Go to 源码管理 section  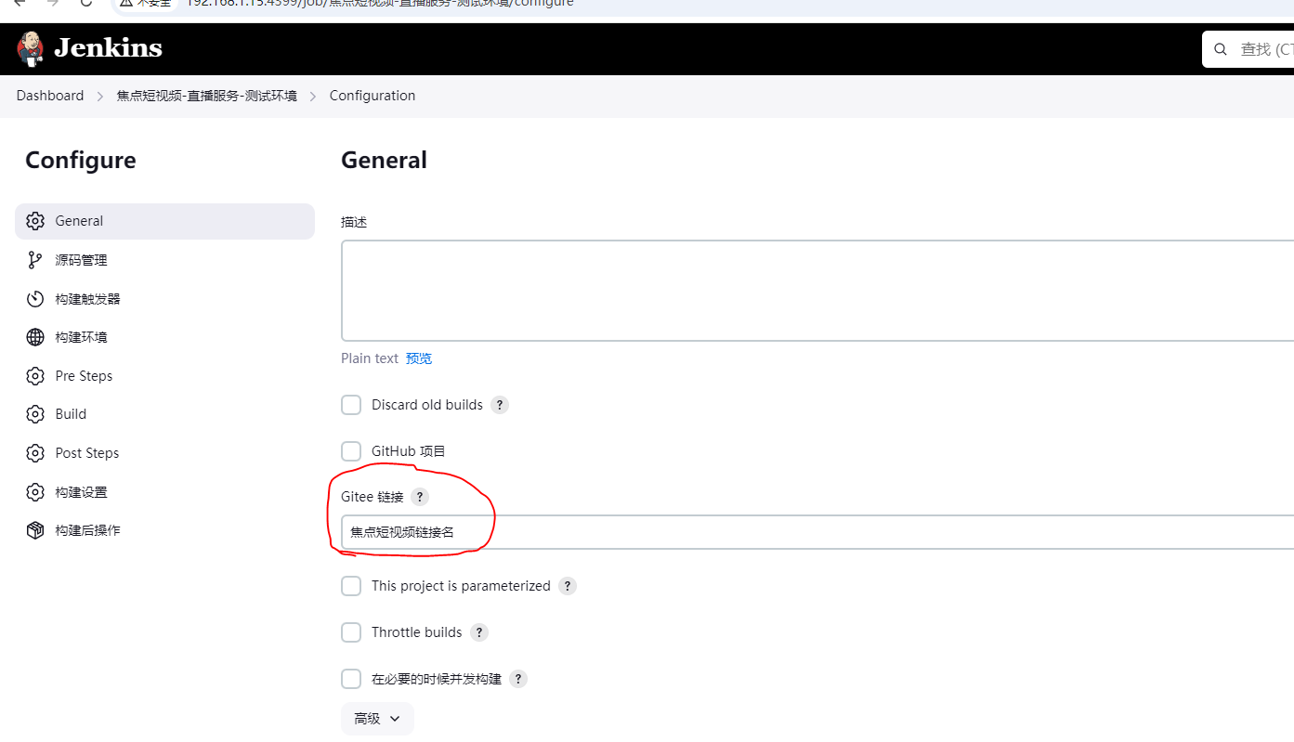click(164, 260)
